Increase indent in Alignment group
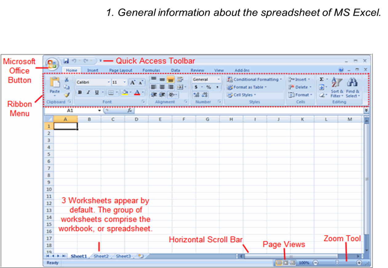Image resolution: width=388 pixels, height=268 pixels. point(162,95)
